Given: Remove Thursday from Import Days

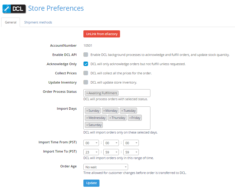Looking at the screenshot, I should pos(110,118).
